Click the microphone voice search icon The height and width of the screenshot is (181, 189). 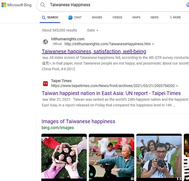pos(187,5)
